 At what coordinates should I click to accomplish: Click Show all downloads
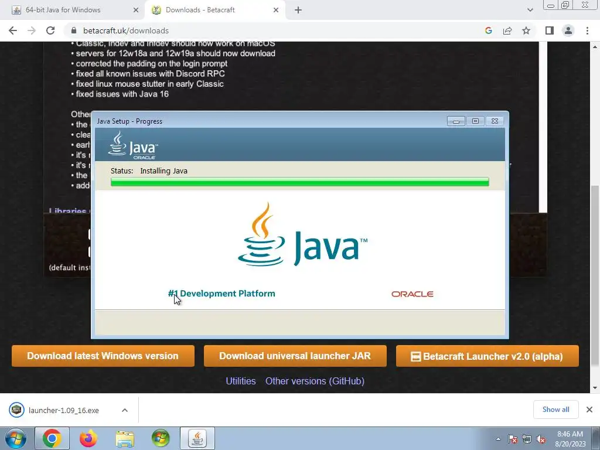pyautogui.click(x=555, y=410)
